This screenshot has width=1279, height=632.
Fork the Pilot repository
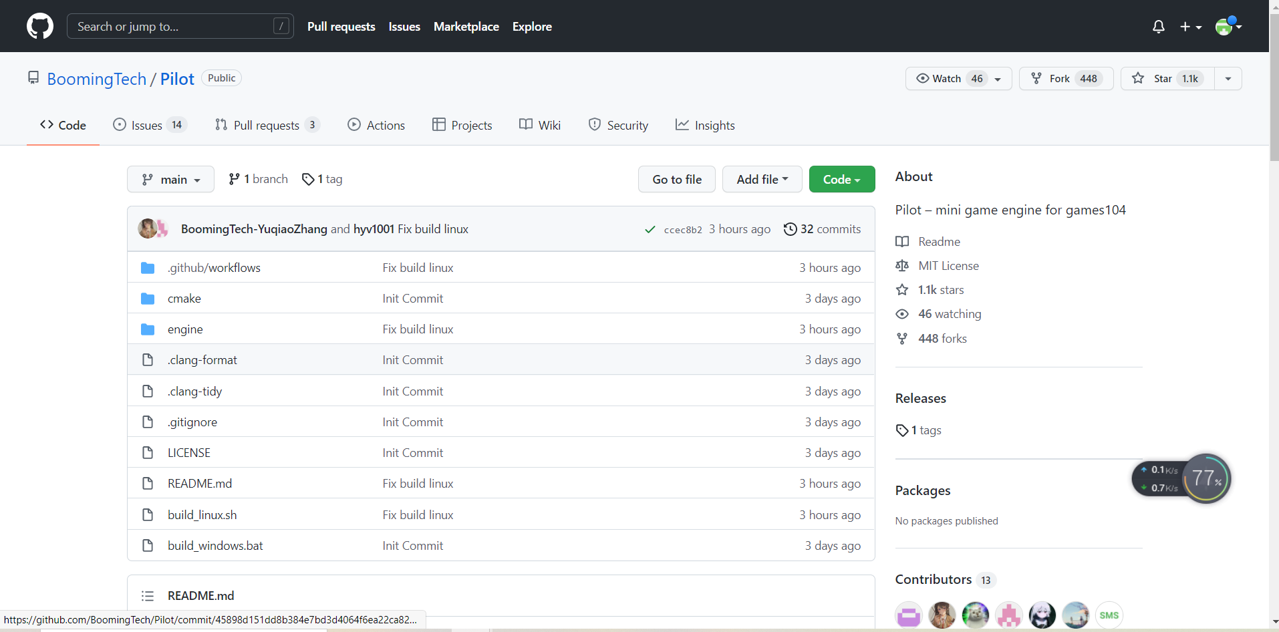pos(1066,79)
